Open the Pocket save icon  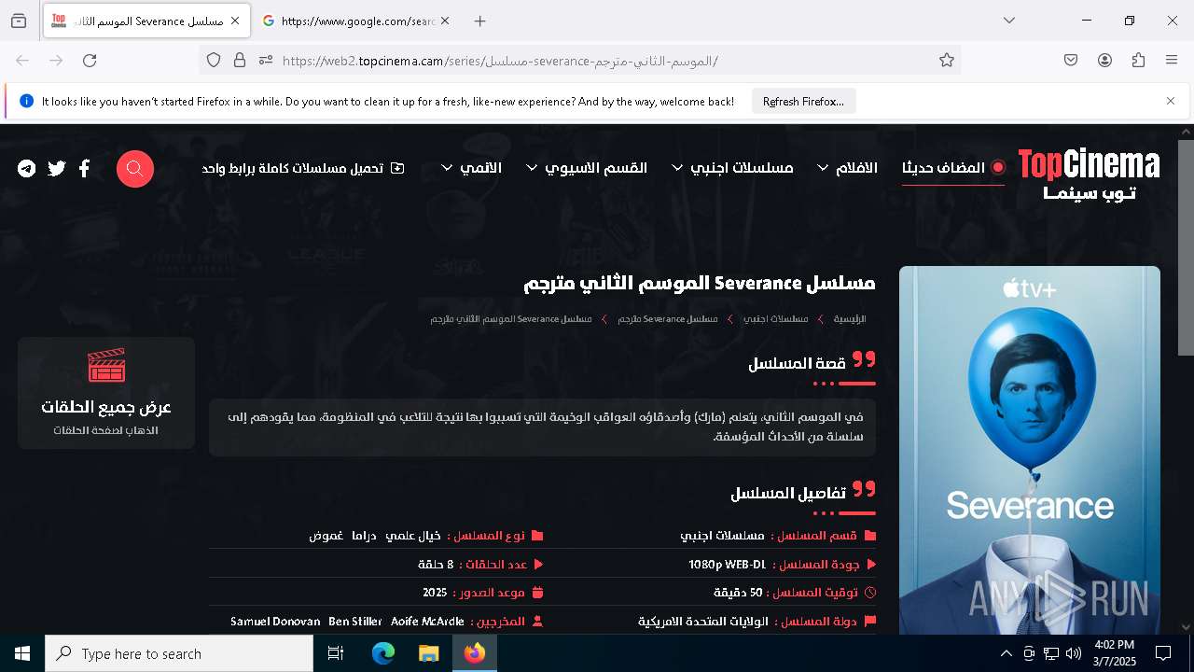coord(1071,61)
